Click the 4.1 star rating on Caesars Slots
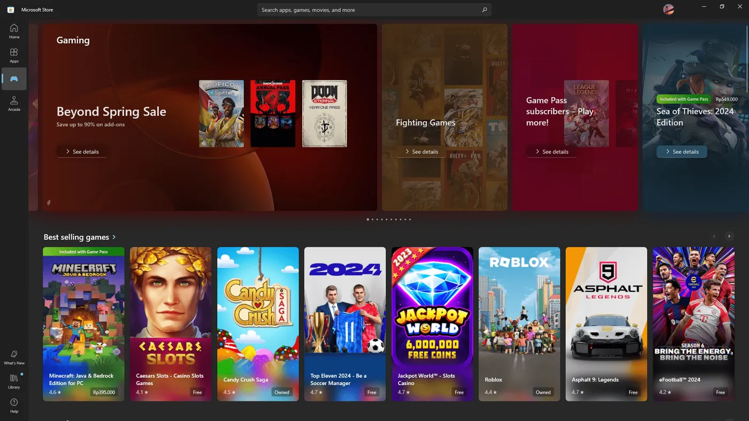Image resolution: width=749 pixels, height=421 pixels. (142, 392)
